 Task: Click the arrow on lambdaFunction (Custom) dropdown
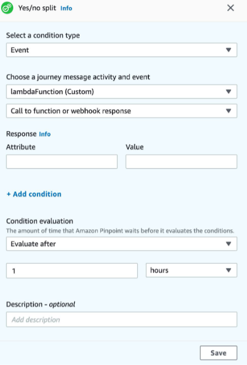(229, 91)
